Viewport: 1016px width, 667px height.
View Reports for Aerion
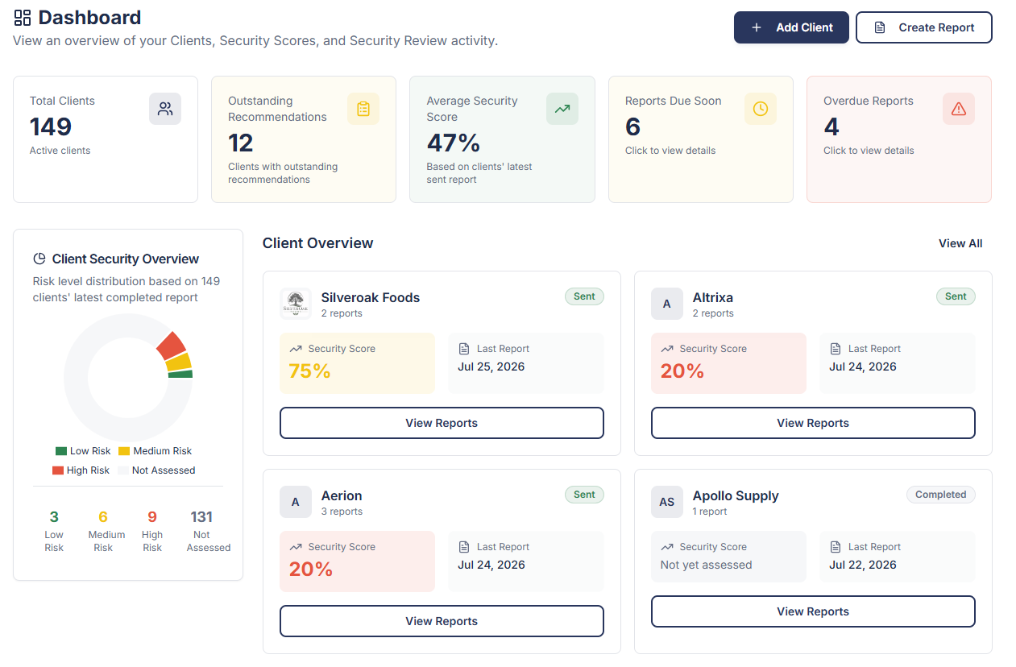tap(442, 621)
